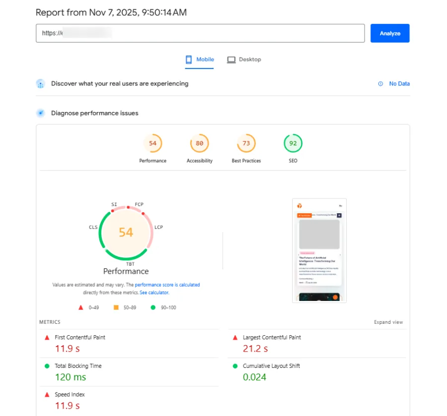Click the green dot beside Cumulative Layout Shift

pos(235,366)
